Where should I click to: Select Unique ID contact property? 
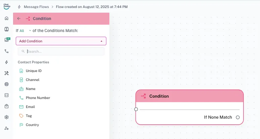click(x=34, y=71)
